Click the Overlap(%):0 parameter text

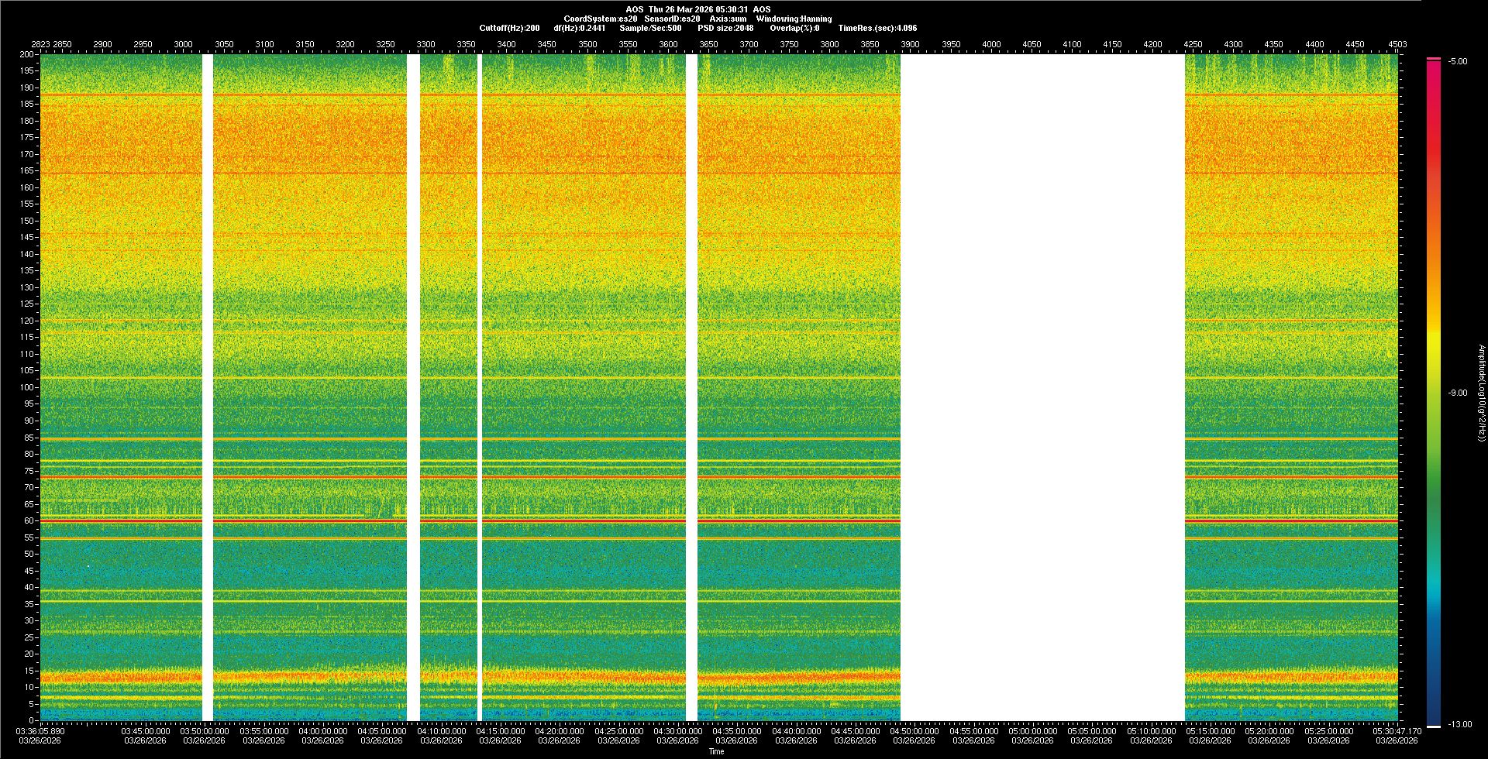pos(794,28)
